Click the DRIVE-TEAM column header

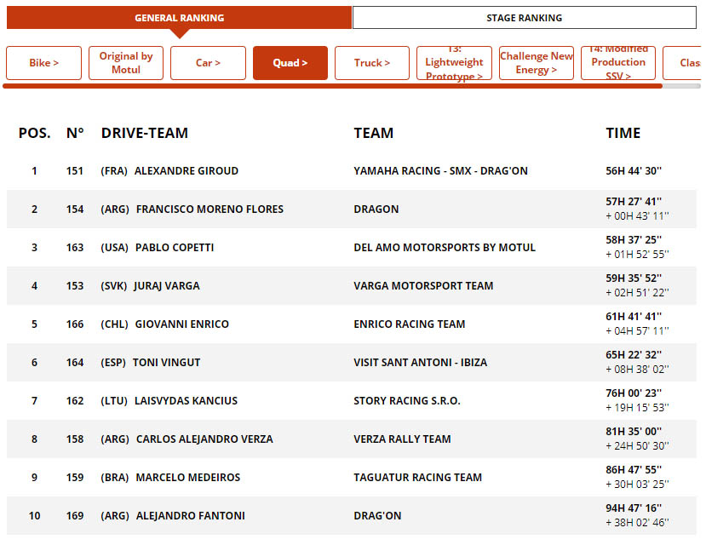coord(145,133)
